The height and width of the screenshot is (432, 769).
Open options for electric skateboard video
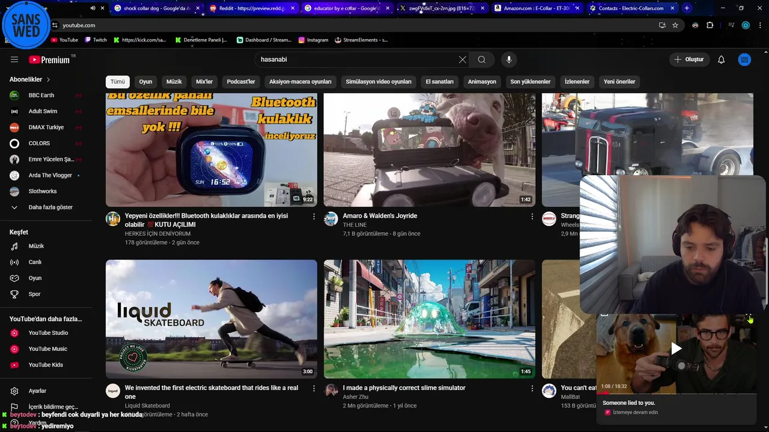click(314, 388)
